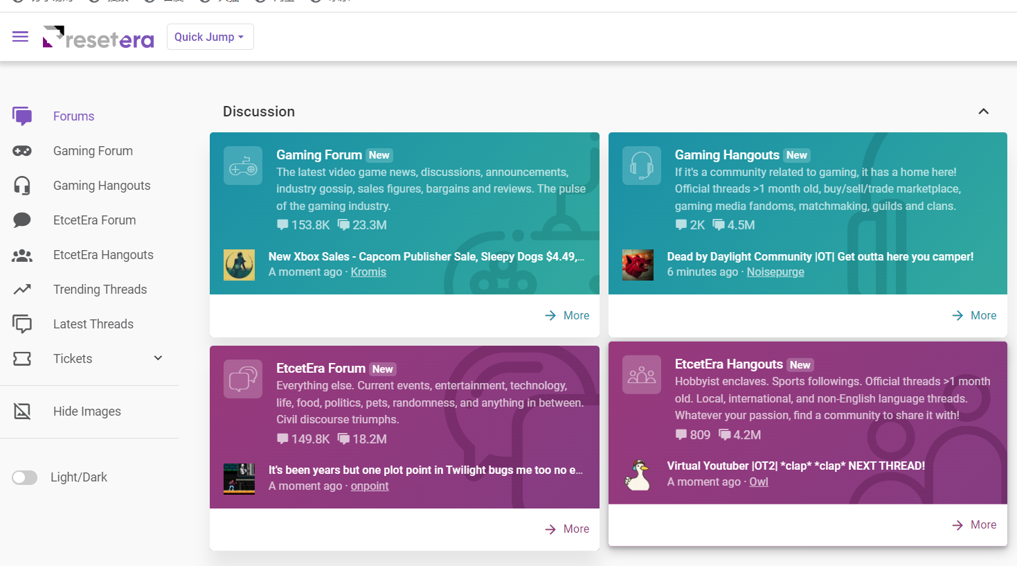Open the hamburger navigation menu
Screen dimensions: 1017x566
20,37
